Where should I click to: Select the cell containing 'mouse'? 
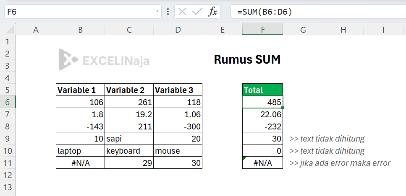pos(178,150)
